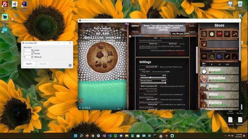Open the Recycle Bin desktop icon
The image size is (248, 139).
tap(240, 5)
